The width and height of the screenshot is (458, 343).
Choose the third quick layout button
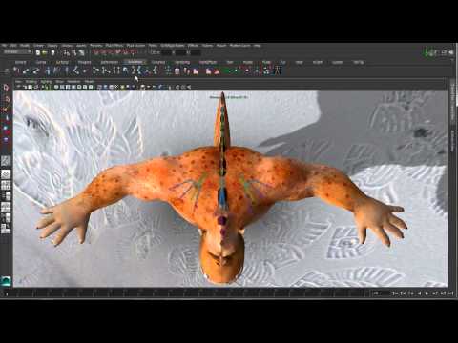pyautogui.click(x=6, y=196)
